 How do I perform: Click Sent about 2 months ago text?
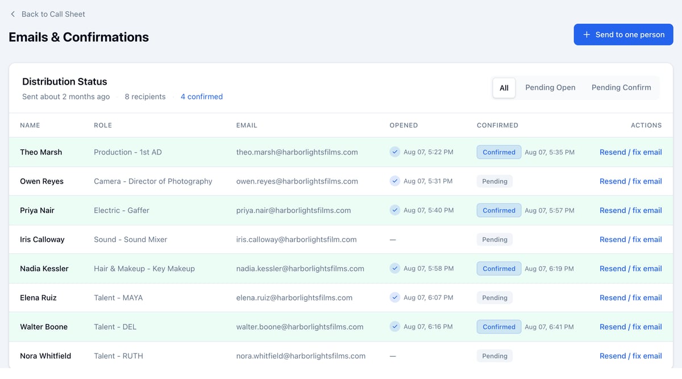(66, 97)
